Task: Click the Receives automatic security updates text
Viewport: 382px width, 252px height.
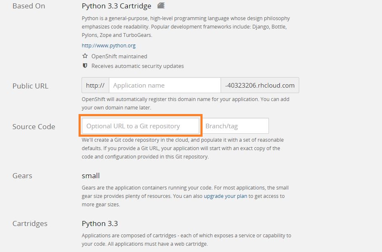Action: point(138,66)
